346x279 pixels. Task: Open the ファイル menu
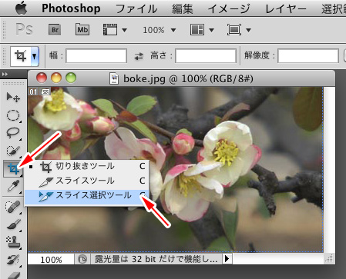coord(136,9)
